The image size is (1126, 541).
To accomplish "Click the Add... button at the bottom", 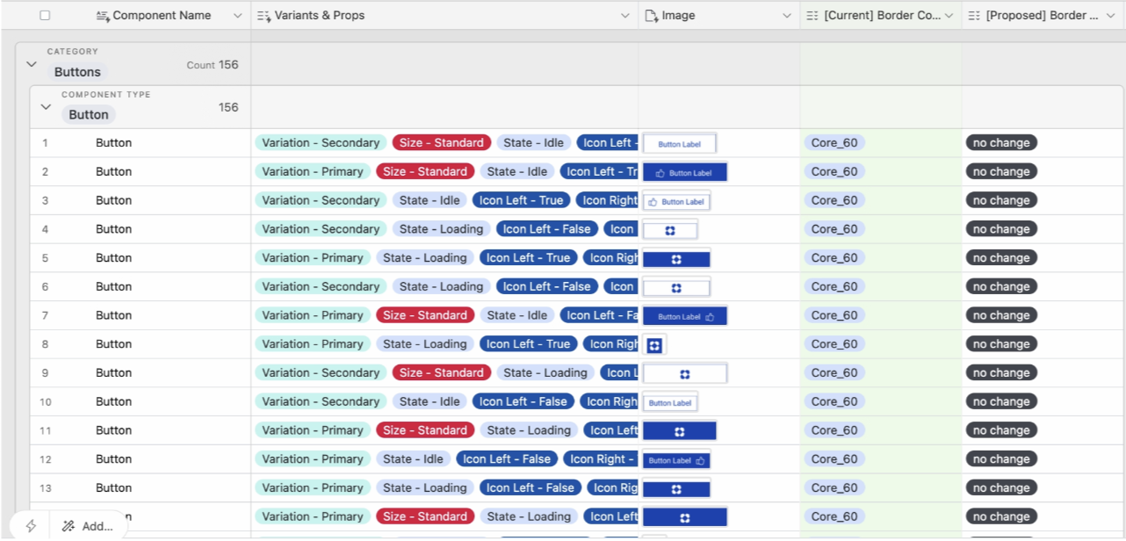I will [88, 526].
